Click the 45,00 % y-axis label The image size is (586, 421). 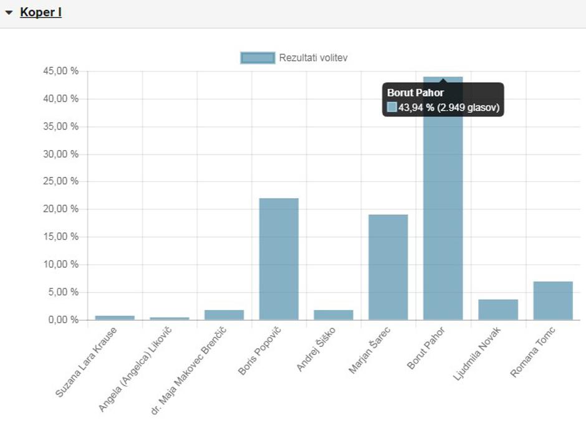pos(60,71)
